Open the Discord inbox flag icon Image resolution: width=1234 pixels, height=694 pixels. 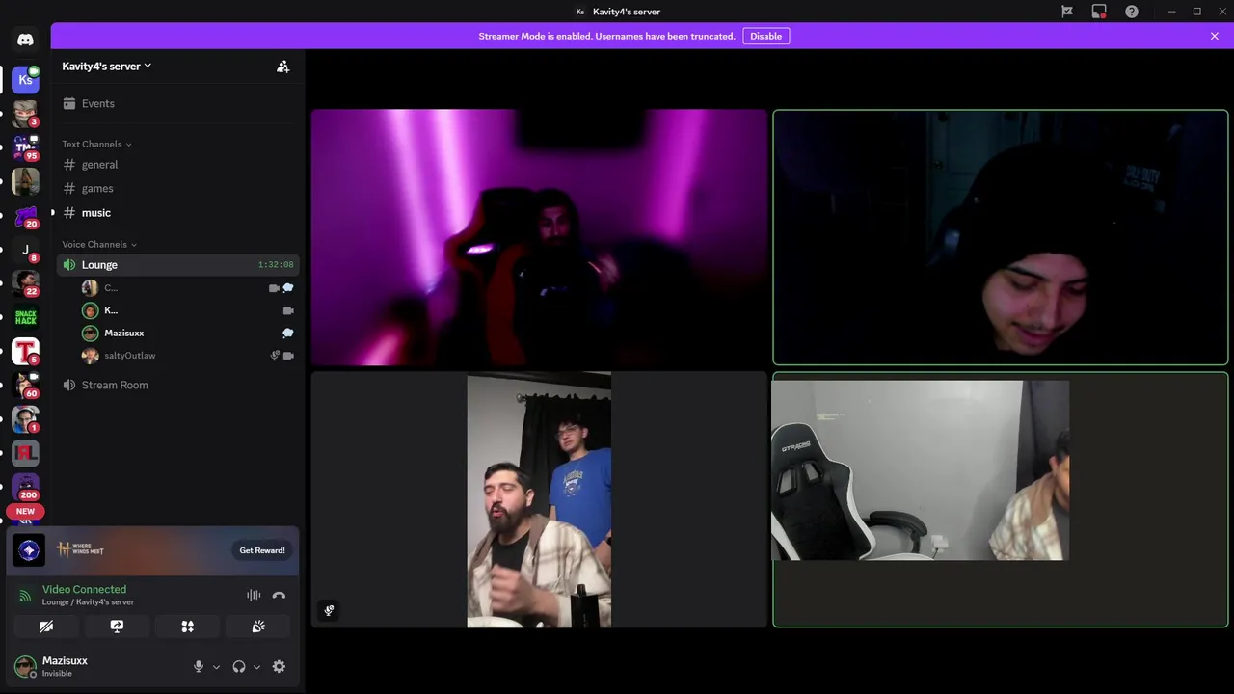click(1067, 12)
